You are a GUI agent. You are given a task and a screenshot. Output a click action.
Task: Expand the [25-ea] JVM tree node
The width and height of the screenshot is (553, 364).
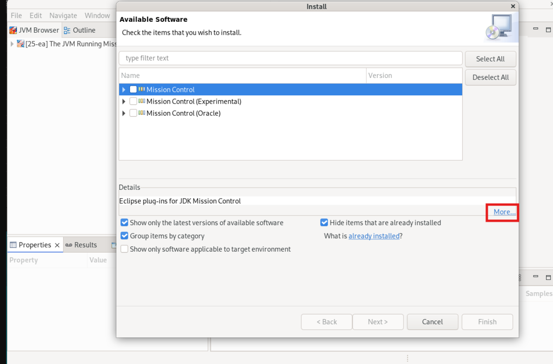(x=12, y=44)
